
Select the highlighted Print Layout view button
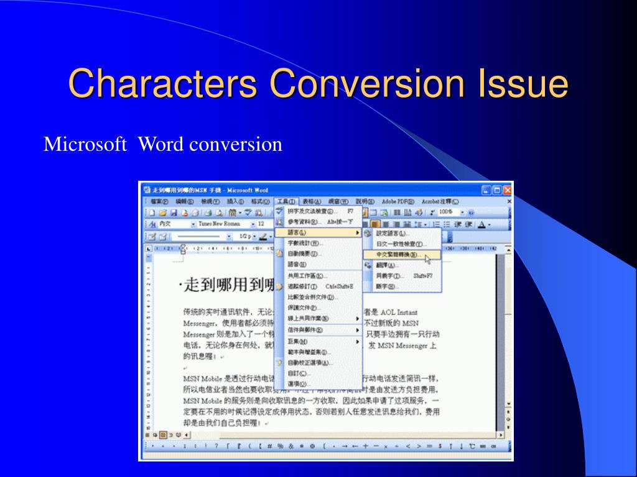point(163,435)
